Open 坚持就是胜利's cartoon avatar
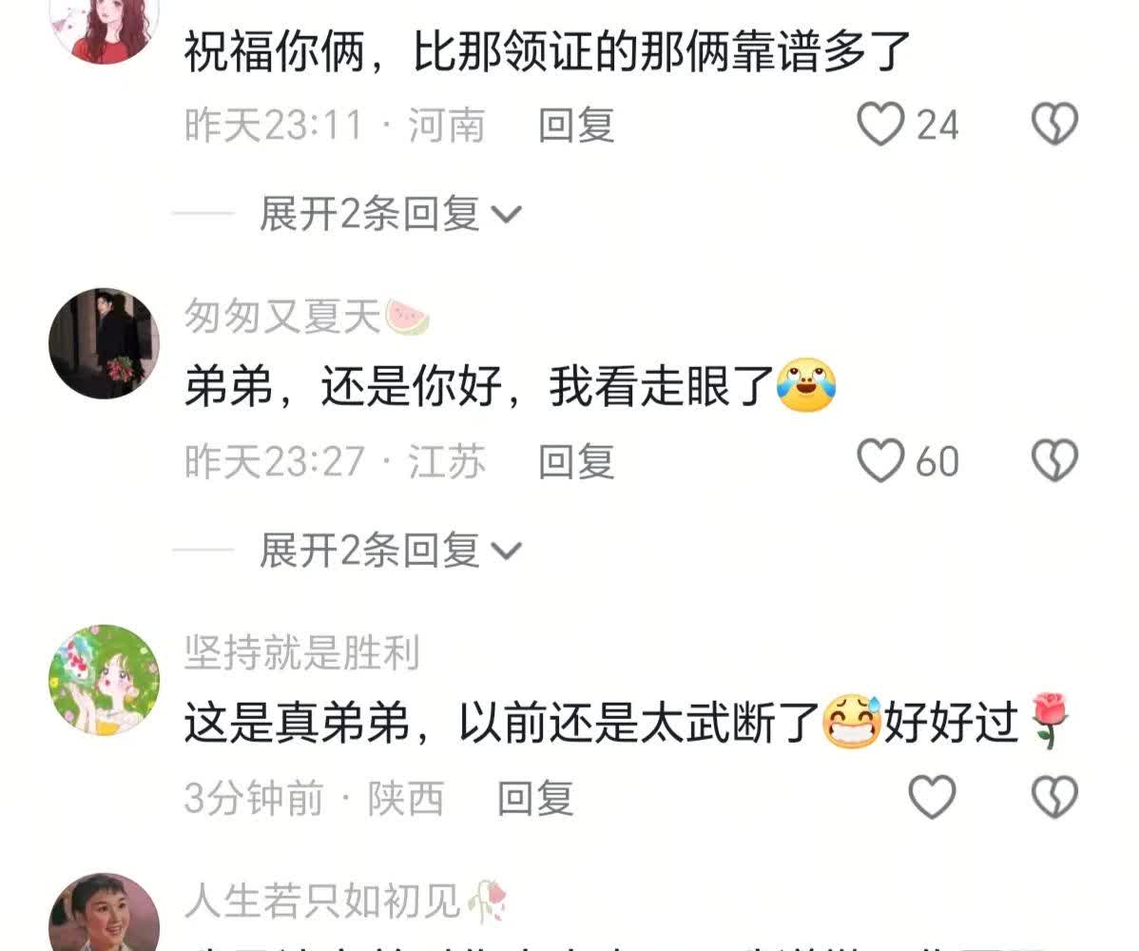Viewport: 1139px width, 951px height. [x=104, y=680]
